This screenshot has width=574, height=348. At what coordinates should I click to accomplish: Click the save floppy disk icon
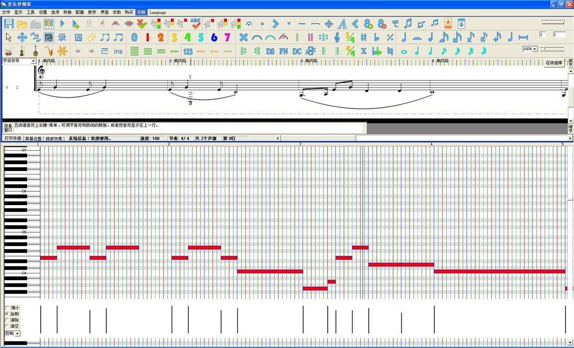pos(9,23)
